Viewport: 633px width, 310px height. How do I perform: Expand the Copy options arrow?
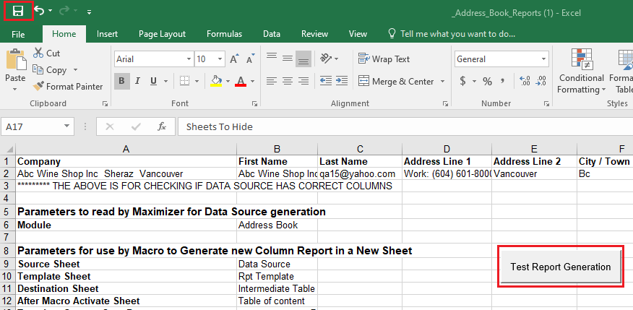click(x=75, y=70)
